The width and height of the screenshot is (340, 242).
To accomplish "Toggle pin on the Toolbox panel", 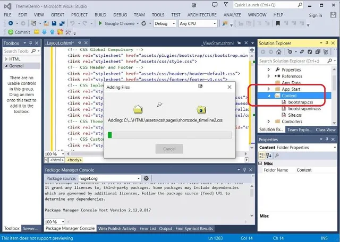I will point(31,43).
